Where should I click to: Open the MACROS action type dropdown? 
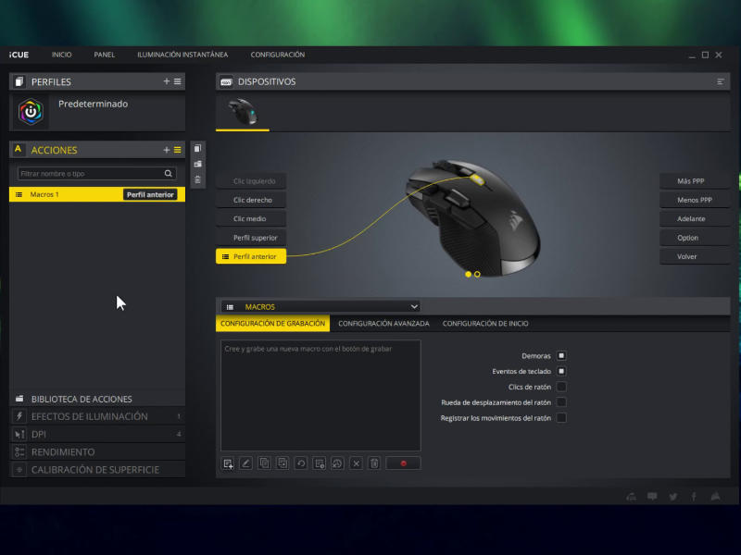(320, 307)
